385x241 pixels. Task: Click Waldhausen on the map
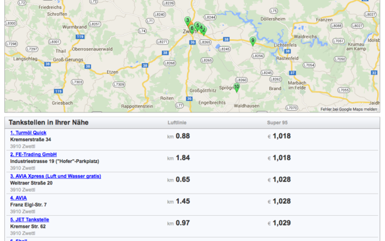247,106
